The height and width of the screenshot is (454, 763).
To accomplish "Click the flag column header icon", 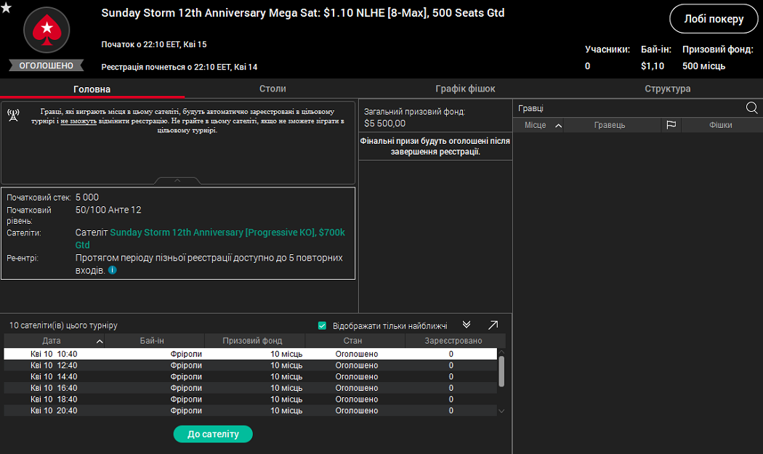I will coord(670,124).
